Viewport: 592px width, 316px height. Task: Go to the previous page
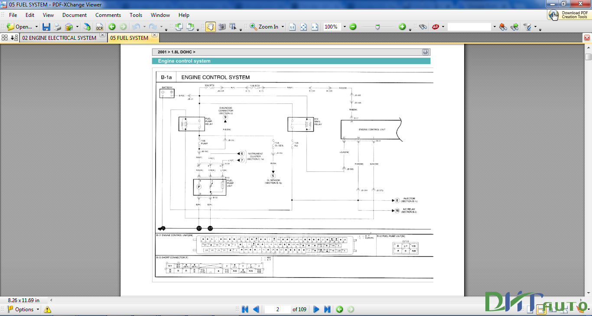point(256,309)
